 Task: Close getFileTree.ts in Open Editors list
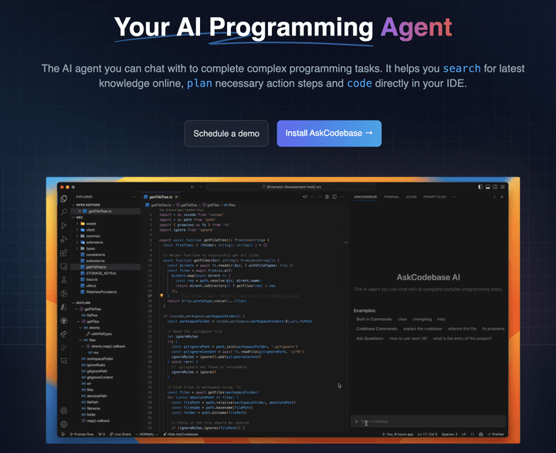tap(80, 211)
